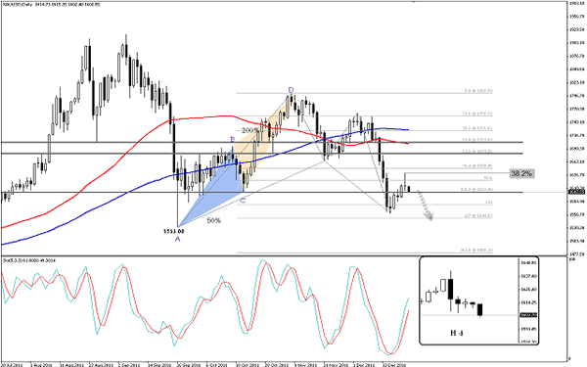Select the 1533.00 low price annotation
Screen dimensions: 587x367
tap(174, 231)
